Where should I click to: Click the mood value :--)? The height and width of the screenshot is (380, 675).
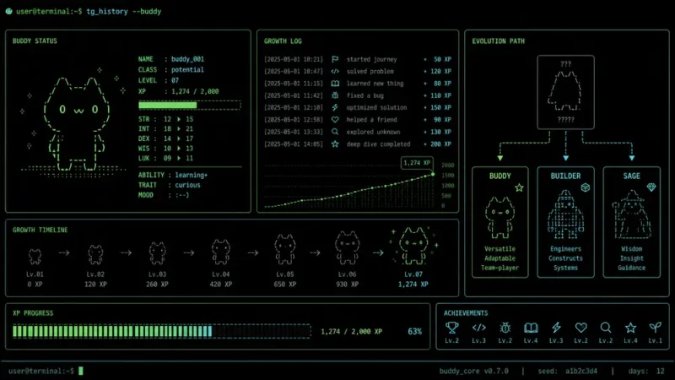[x=181, y=195]
